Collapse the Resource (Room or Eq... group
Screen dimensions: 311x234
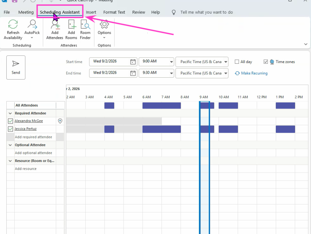(x=10, y=161)
